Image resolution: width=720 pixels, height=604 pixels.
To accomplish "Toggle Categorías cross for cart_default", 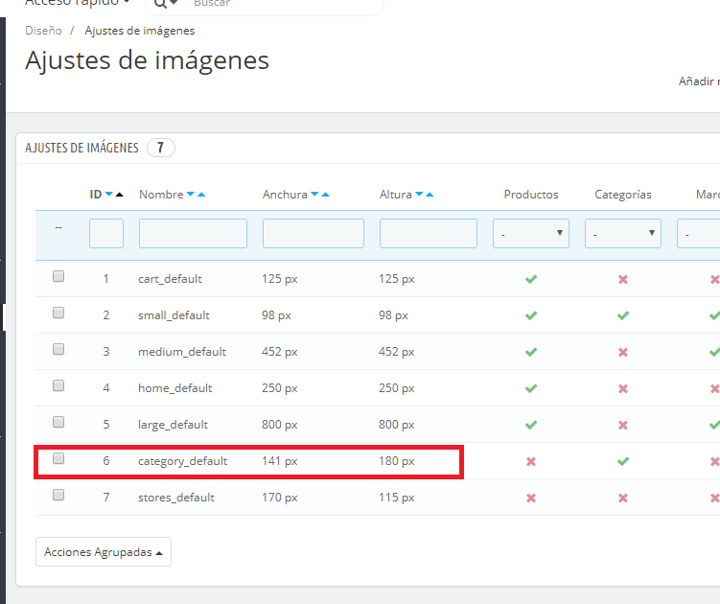I will [x=622, y=279].
